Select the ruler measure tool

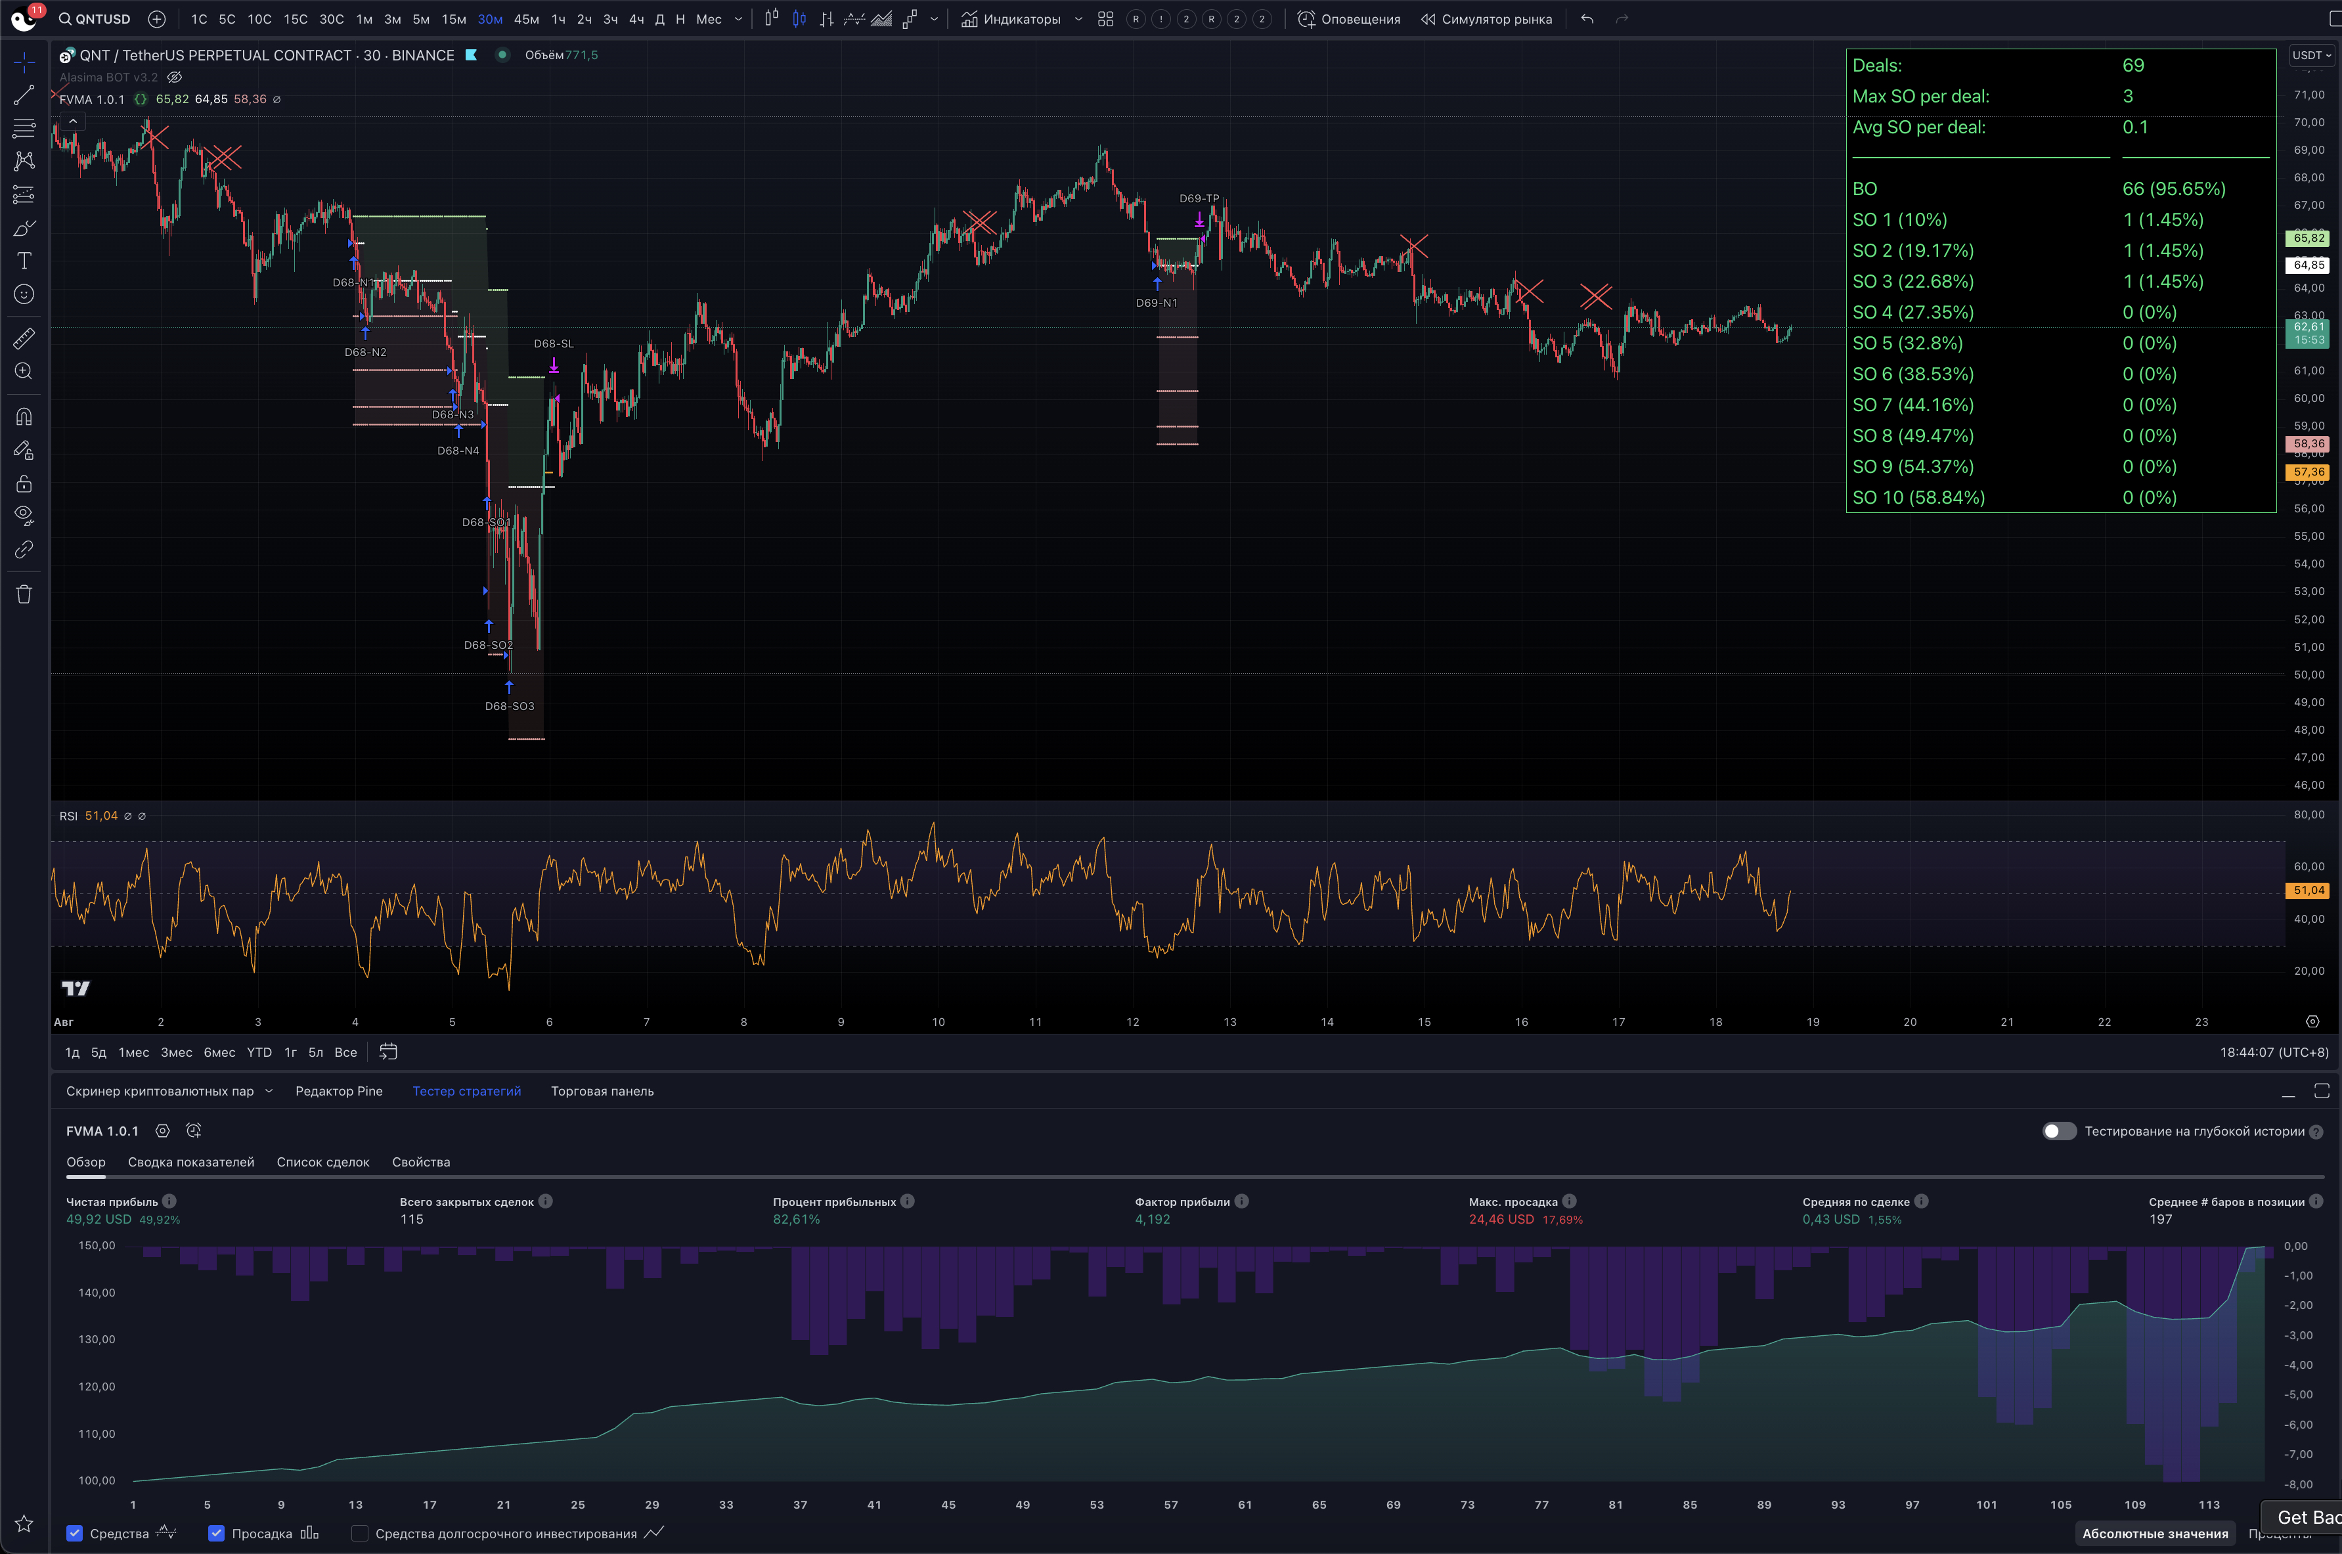(x=24, y=338)
